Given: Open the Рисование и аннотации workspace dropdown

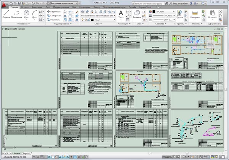Looking at the screenshot, I should click(64, 2).
